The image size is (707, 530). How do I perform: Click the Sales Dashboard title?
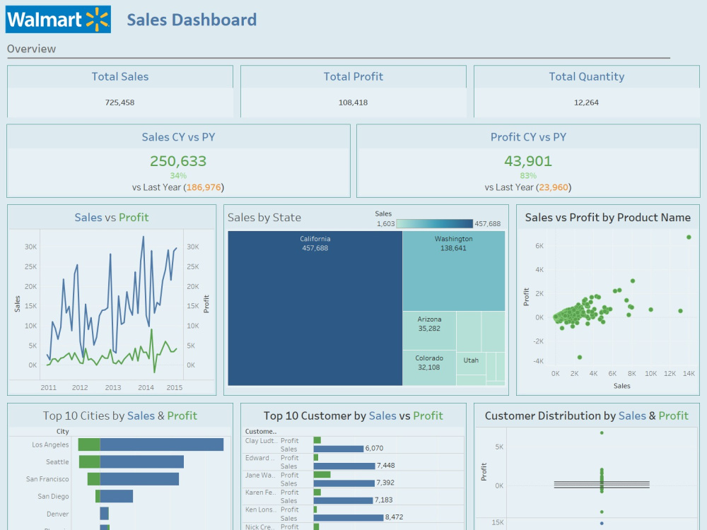point(192,20)
